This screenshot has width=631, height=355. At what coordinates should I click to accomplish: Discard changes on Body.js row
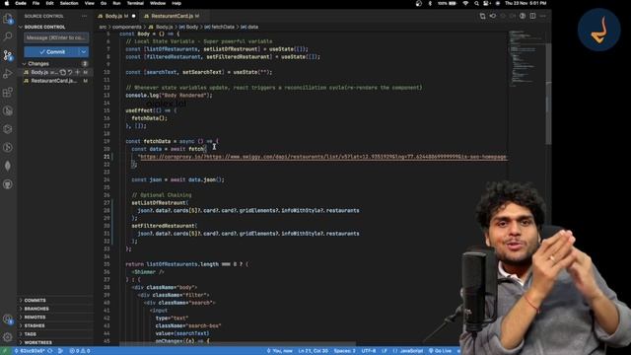(x=70, y=72)
